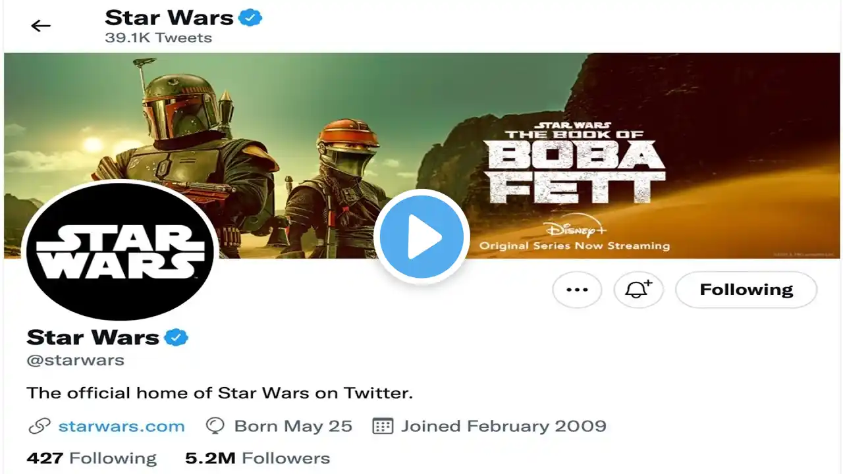Image resolution: width=843 pixels, height=474 pixels.
Task: Open the Star Wars profile picture
Action: (120, 251)
